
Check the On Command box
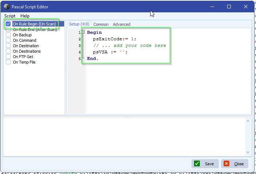pos(8,40)
